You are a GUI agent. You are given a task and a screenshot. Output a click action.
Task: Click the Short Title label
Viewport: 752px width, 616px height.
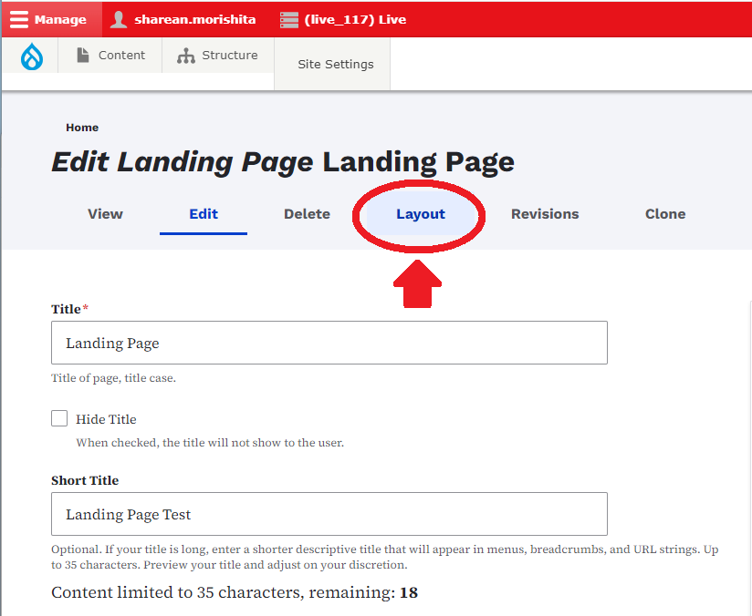85,480
